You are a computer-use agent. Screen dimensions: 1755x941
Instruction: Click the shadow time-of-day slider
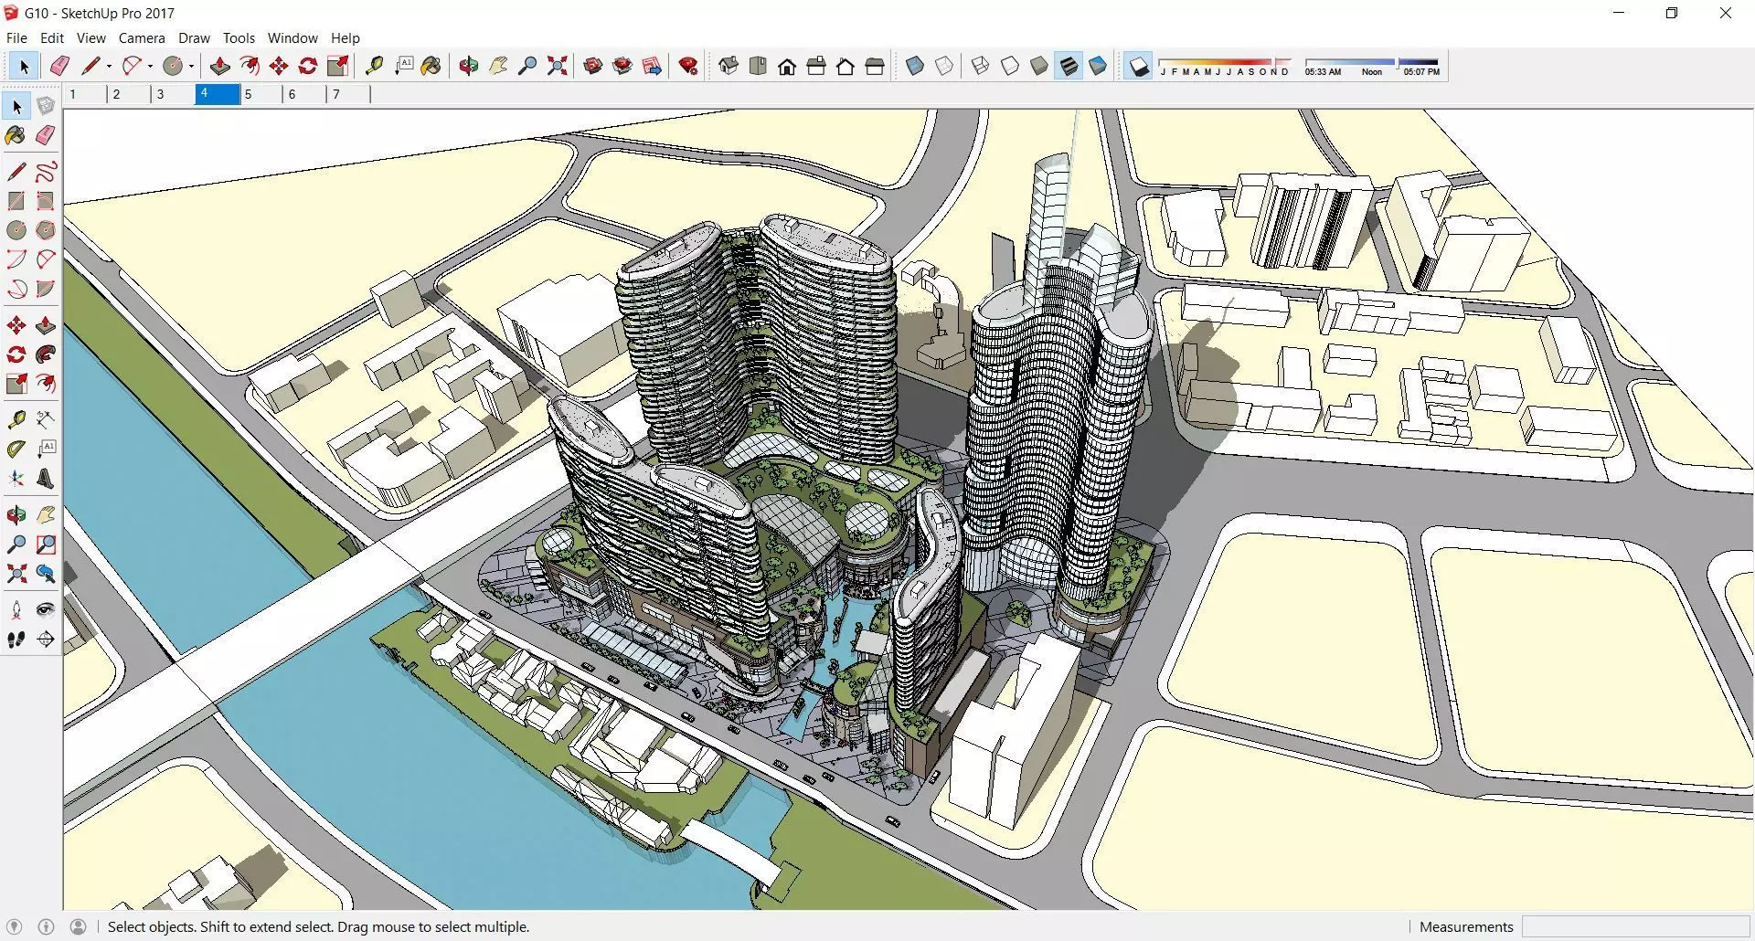(1372, 67)
